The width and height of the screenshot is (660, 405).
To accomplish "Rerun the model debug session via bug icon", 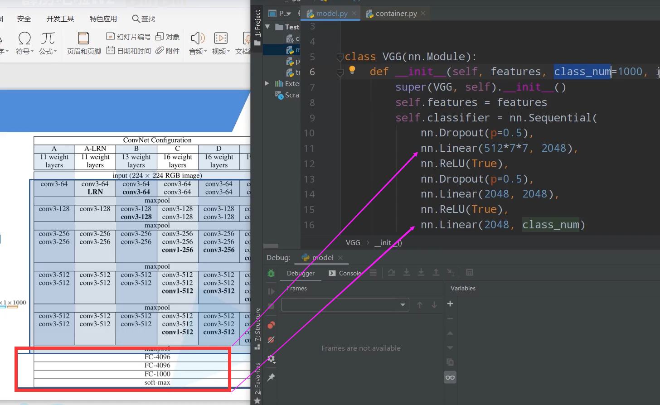I will point(271,273).
